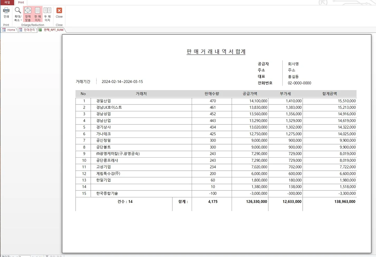
Task: Click customer name 경남산업
Action: 104,121
